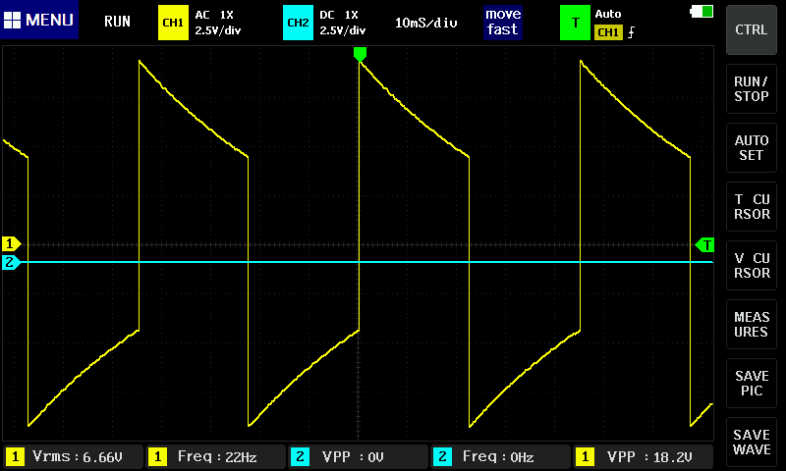Select the yellow CH1 channel badge
Viewport: 786px width, 471px height.
173,22
